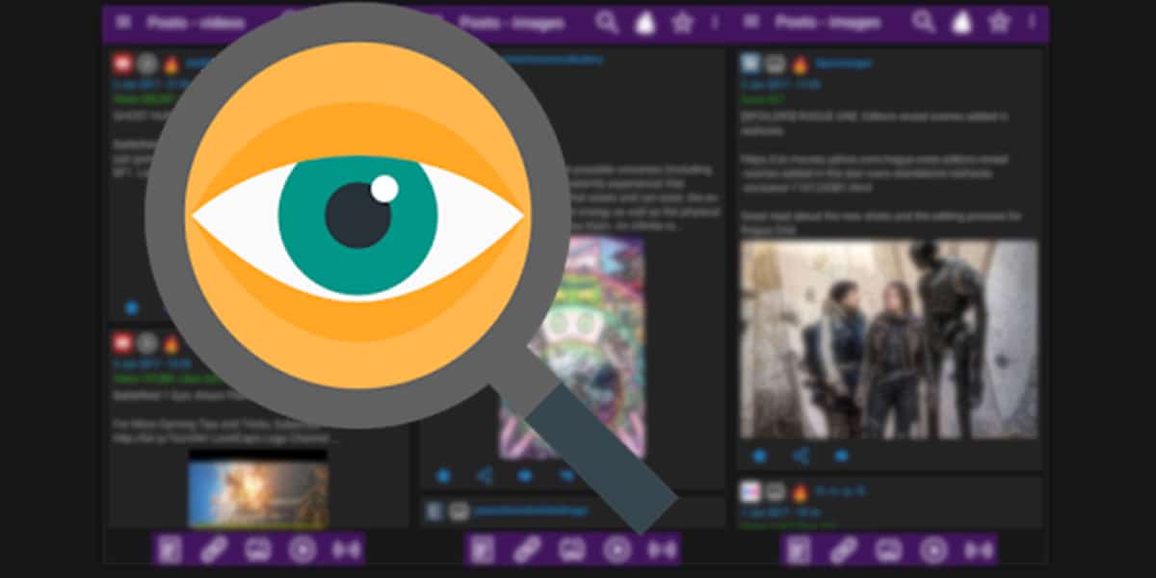The image size is (1156, 578).
Task: Toggle the upvote plus icon under the left post
Action: point(130,306)
